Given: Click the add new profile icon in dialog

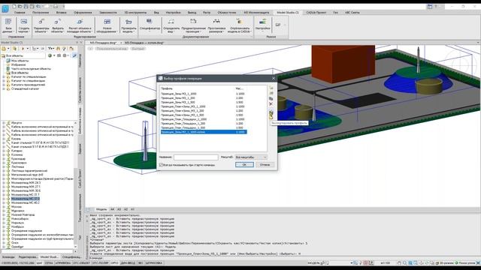Looking at the screenshot, I should (271, 88).
